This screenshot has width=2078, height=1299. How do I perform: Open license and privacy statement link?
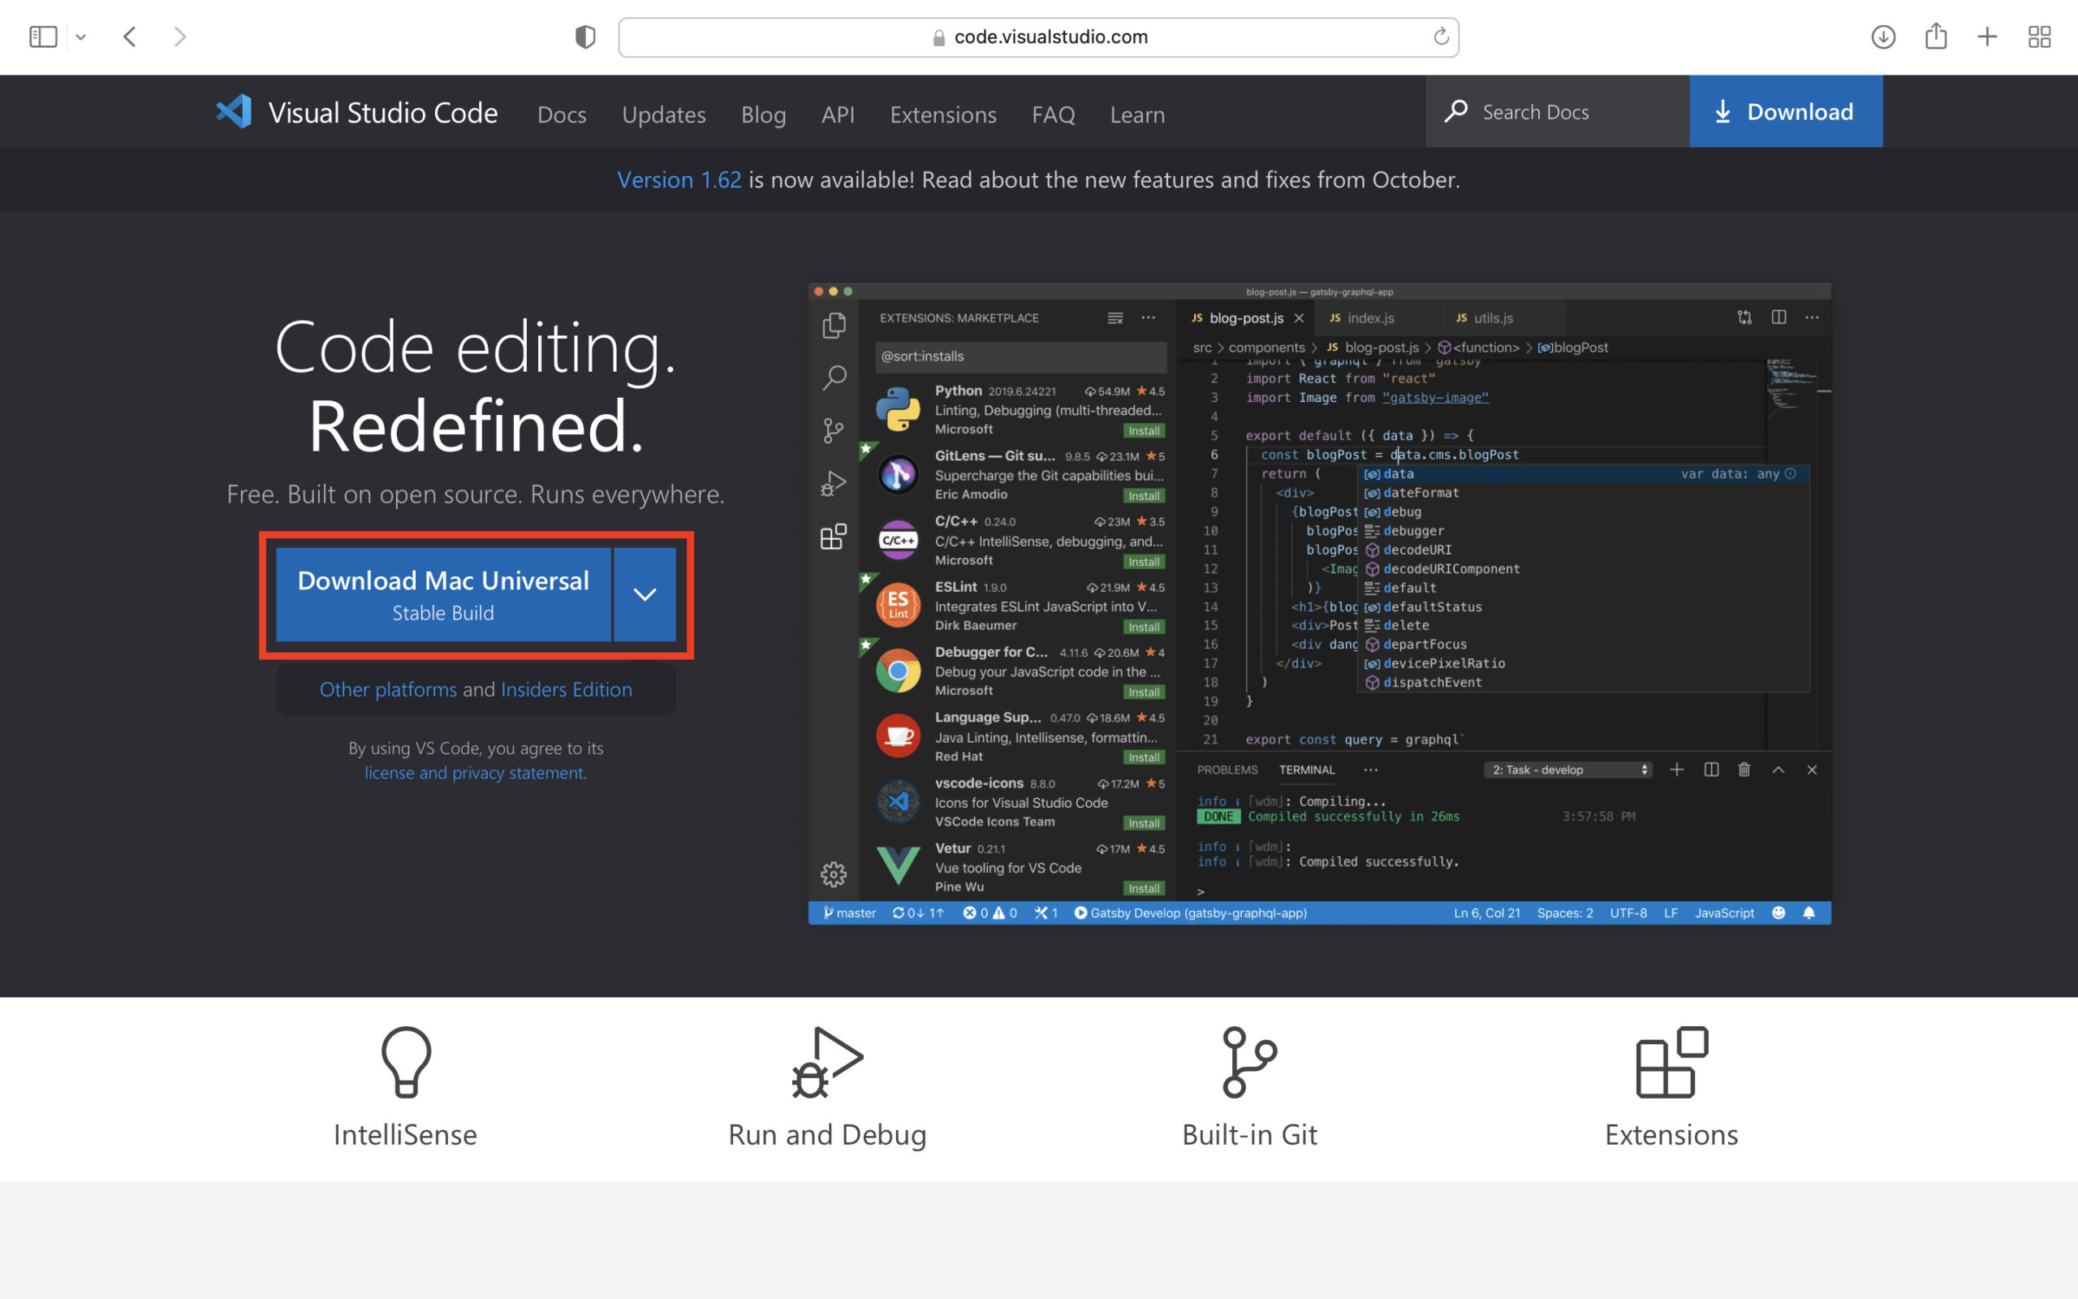pyautogui.click(x=474, y=772)
